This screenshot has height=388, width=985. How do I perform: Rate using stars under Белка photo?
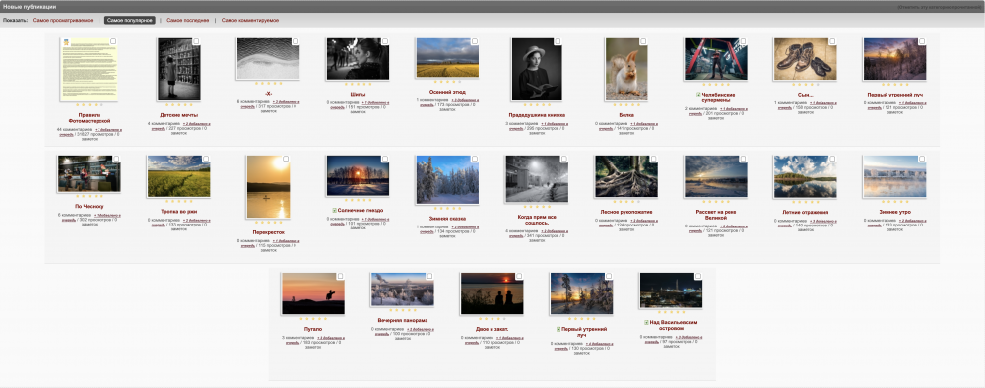tap(626, 105)
